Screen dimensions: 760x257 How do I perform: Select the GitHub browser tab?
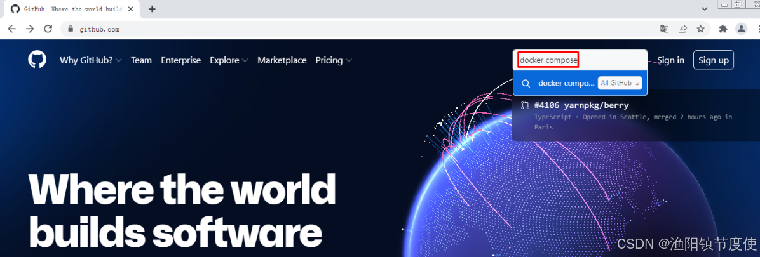pyautogui.click(x=72, y=9)
